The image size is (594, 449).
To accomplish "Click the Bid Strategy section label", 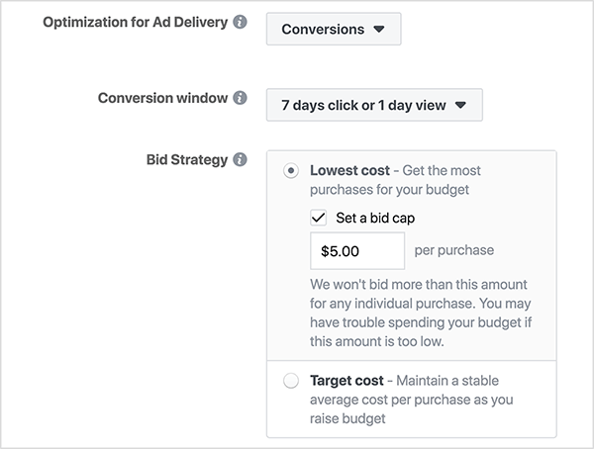I will click(x=187, y=159).
